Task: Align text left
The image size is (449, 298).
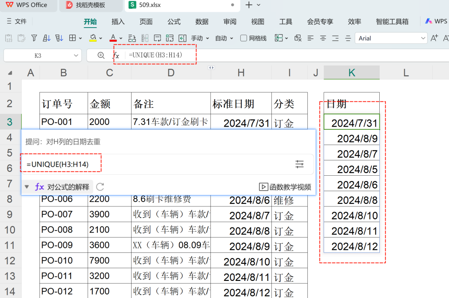Action: (x=310, y=38)
